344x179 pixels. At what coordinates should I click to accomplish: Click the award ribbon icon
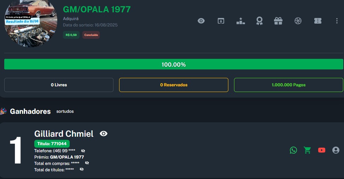(260, 21)
